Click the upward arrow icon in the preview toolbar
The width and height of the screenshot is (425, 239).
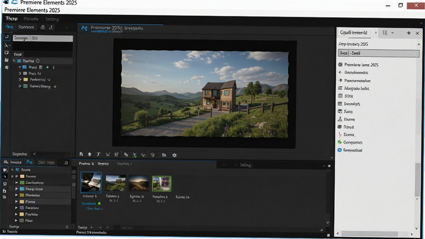pos(90,154)
